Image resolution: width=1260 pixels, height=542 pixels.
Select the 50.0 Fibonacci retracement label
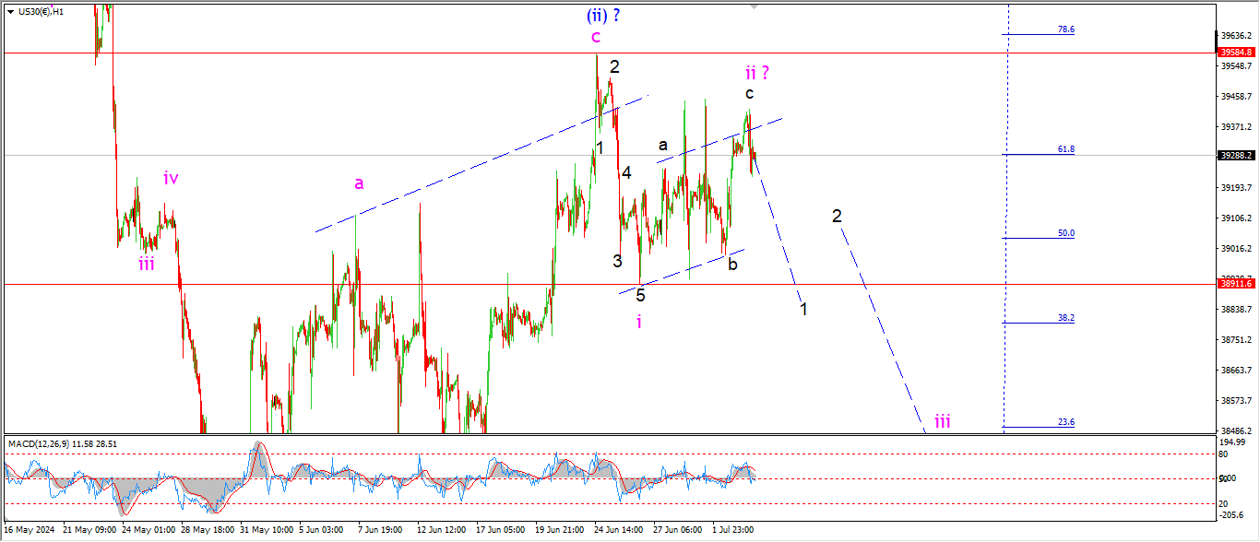1065,233
